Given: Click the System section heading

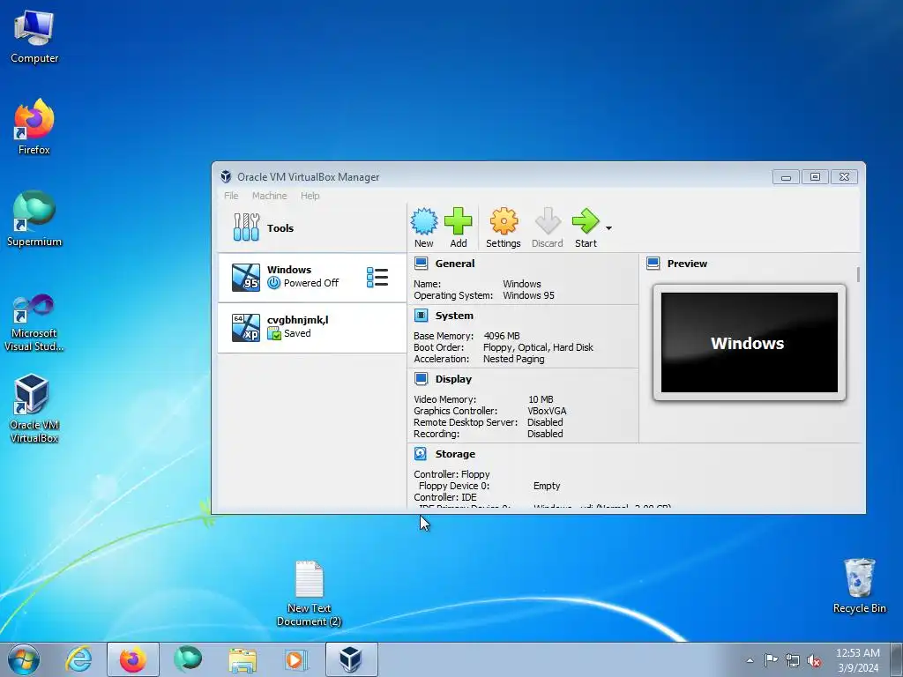Looking at the screenshot, I should (454, 316).
